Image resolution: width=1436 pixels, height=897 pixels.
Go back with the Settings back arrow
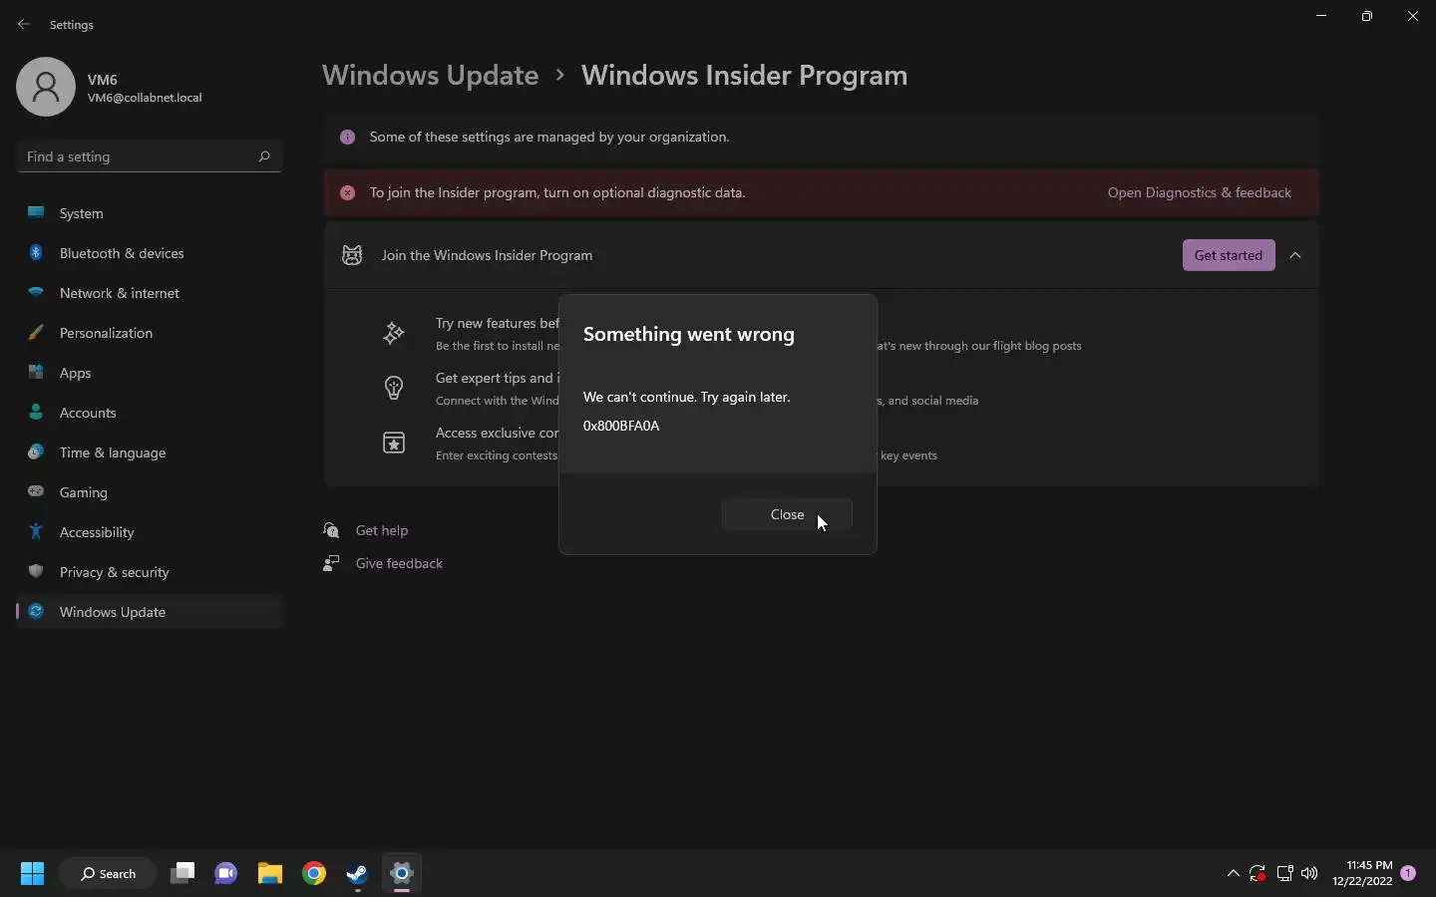click(24, 24)
